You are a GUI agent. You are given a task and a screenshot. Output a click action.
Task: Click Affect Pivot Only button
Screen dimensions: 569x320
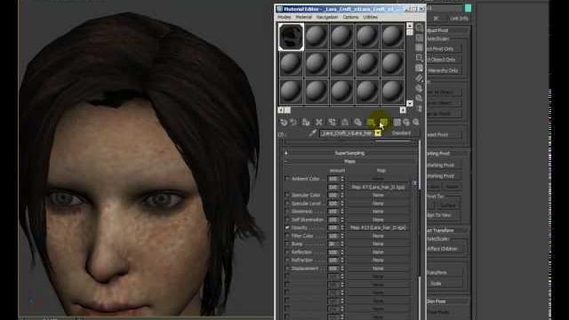click(444, 49)
